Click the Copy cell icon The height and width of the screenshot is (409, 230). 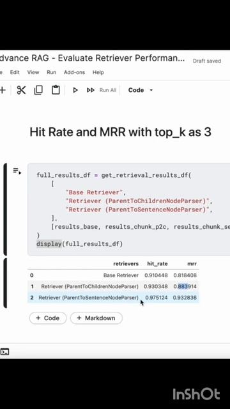point(38,90)
